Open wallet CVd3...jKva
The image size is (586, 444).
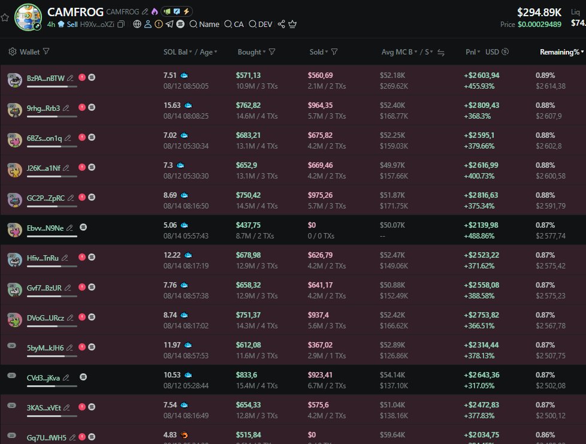[x=43, y=378]
